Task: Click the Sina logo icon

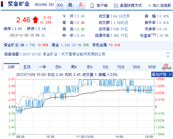Action: point(167,67)
